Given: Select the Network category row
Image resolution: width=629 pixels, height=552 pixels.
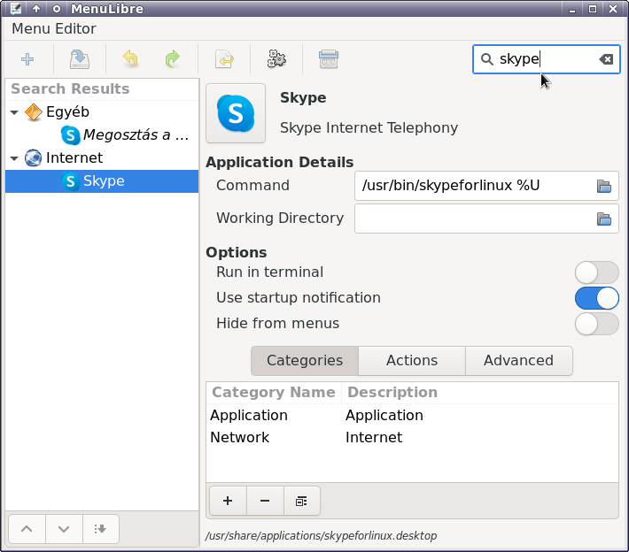Looking at the screenshot, I should [x=412, y=437].
